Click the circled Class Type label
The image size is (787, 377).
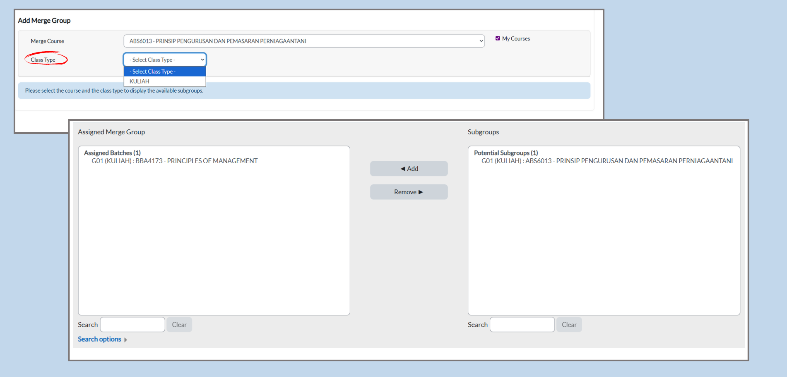43,60
